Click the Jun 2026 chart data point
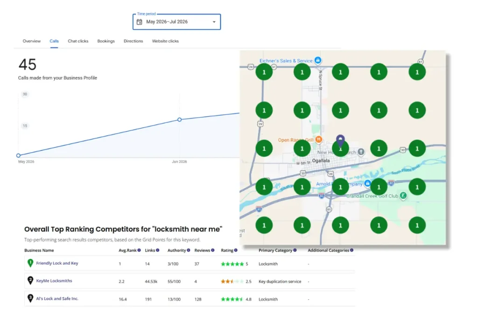 click(x=180, y=120)
